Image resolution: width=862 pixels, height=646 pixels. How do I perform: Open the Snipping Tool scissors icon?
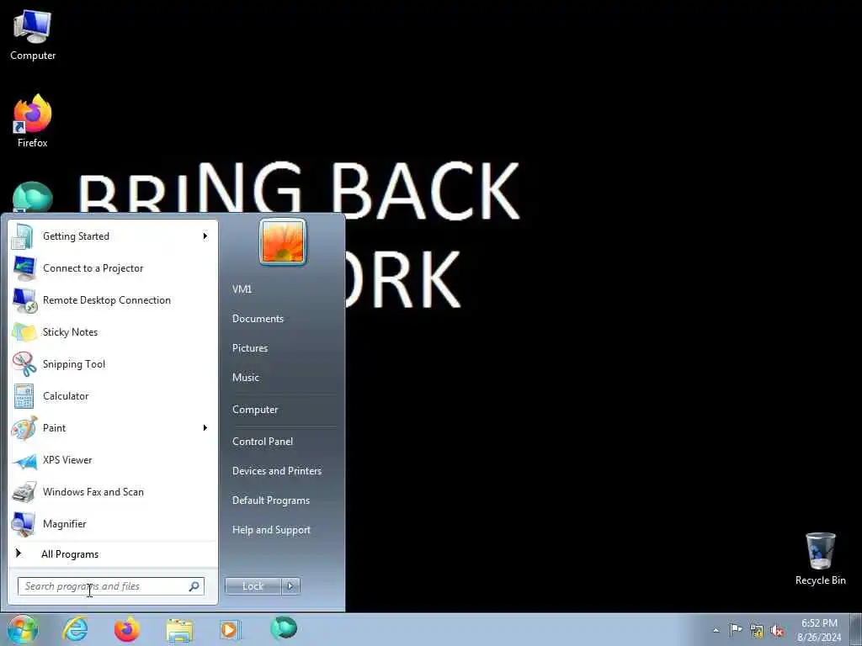(24, 364)
